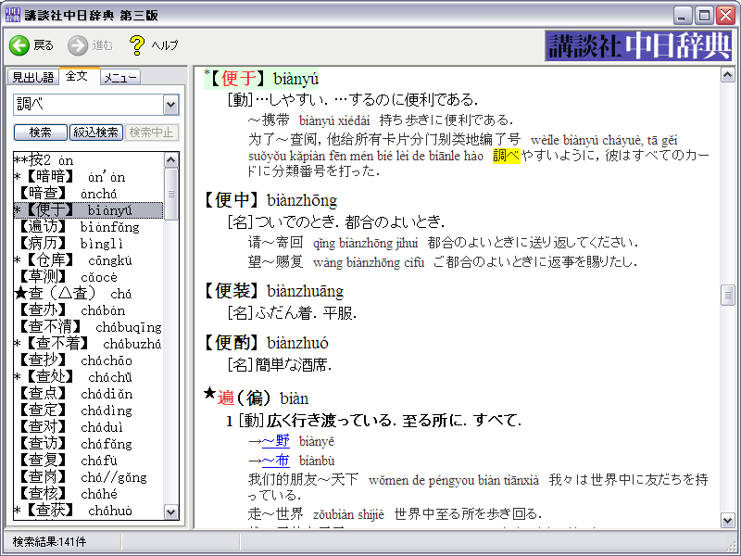The width and height of the screenshot is (741, 556).
Task: Close the dictionary window
Action: pyautogui.click(x=725, y=16)
